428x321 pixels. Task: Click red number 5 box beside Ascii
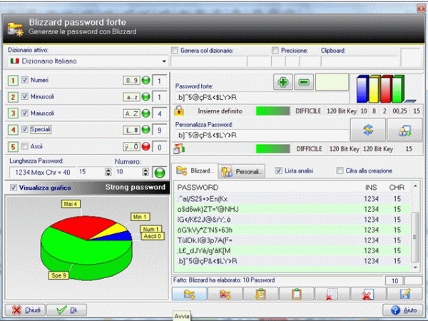13,147
